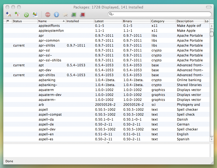Click 'current' status in apr-shlibs row

coord(19,45)
